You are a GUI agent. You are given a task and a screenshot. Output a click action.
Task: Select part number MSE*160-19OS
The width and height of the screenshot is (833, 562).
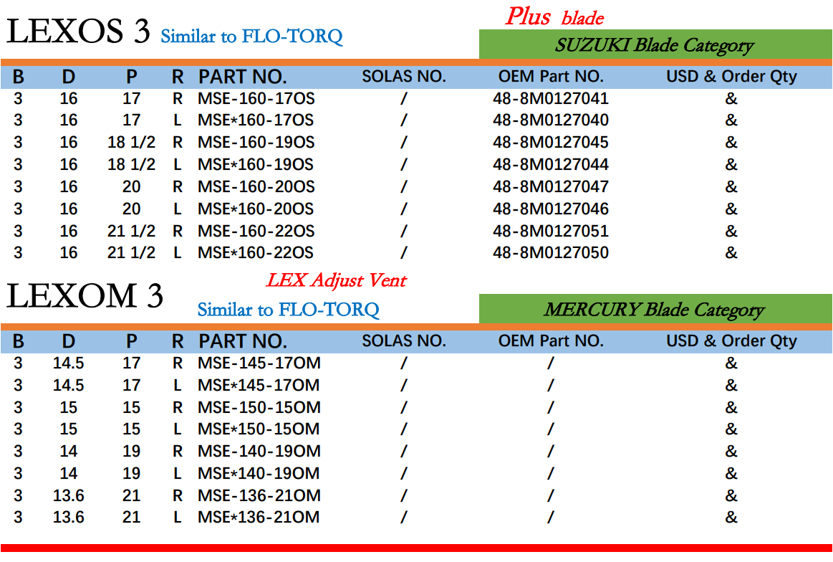(256, 164)
